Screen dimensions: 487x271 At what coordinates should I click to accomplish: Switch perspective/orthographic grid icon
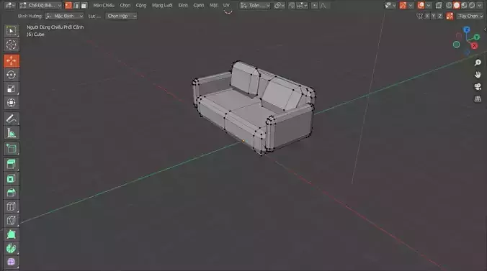pyautogui.click(x=478, y=99)
